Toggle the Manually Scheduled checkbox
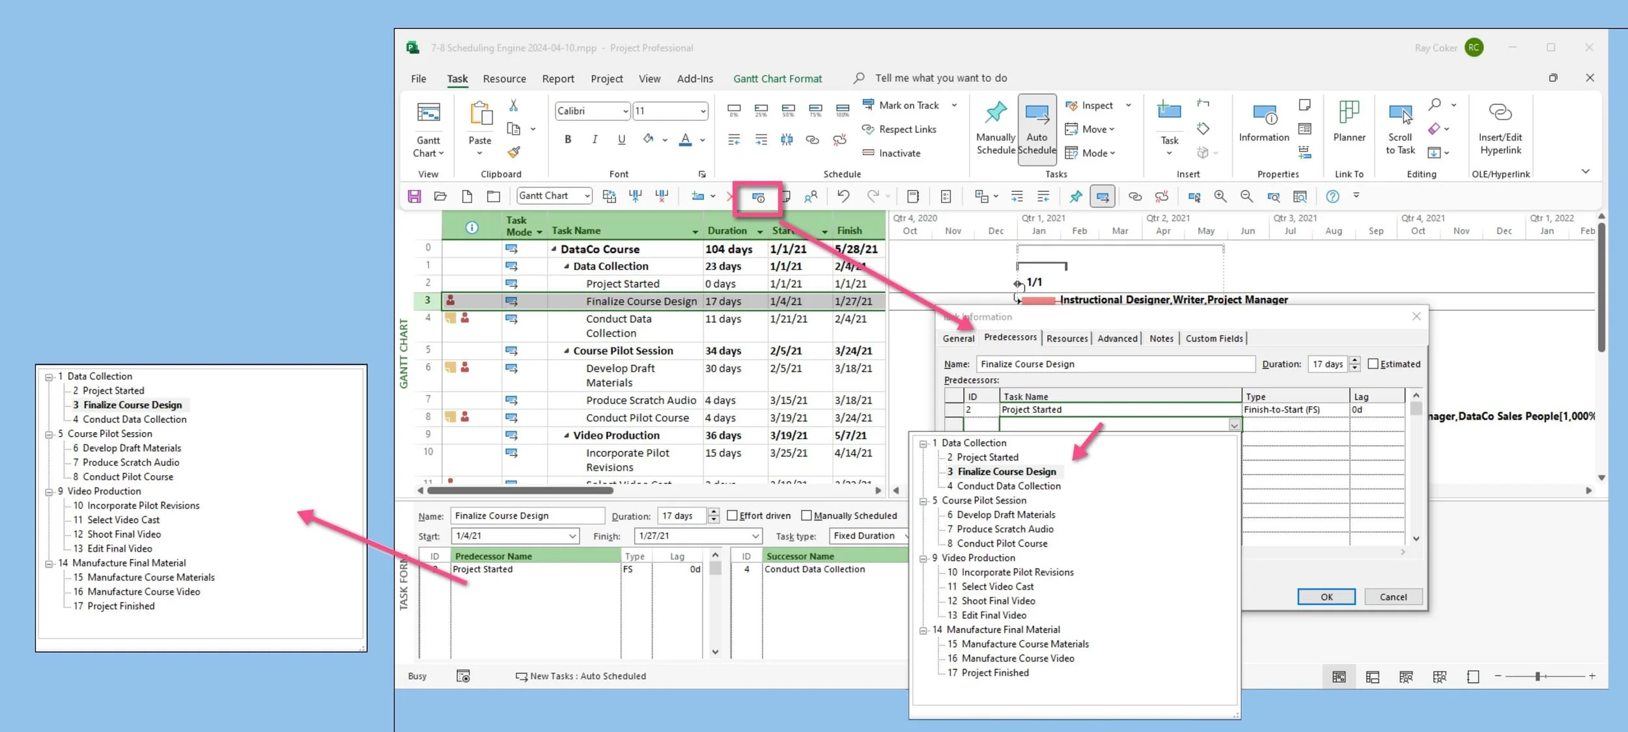The width and height of the screenshot is (1628, 732). 806,515
